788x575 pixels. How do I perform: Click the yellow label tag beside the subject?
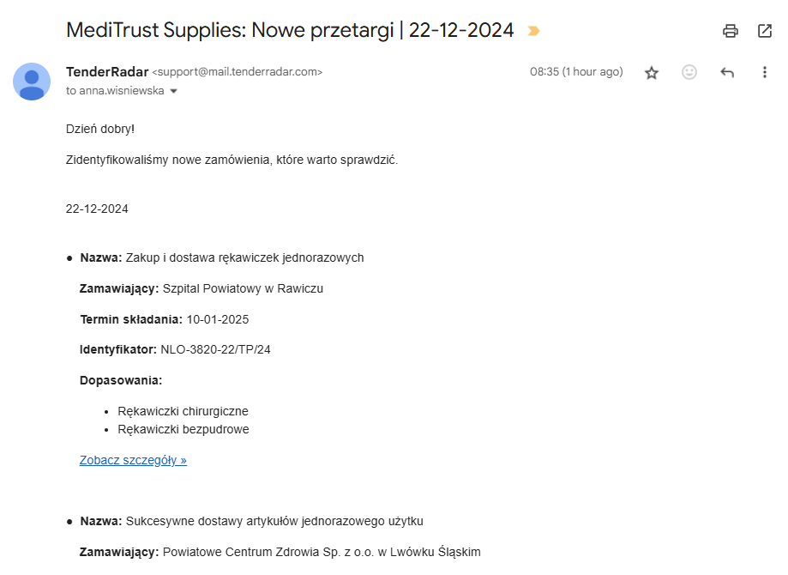coord(533,29)
